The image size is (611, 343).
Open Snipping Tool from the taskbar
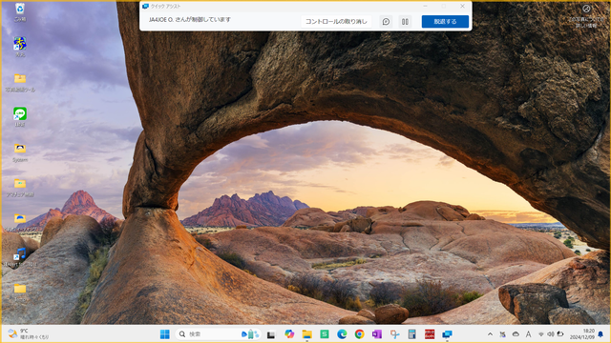point(394,334)
